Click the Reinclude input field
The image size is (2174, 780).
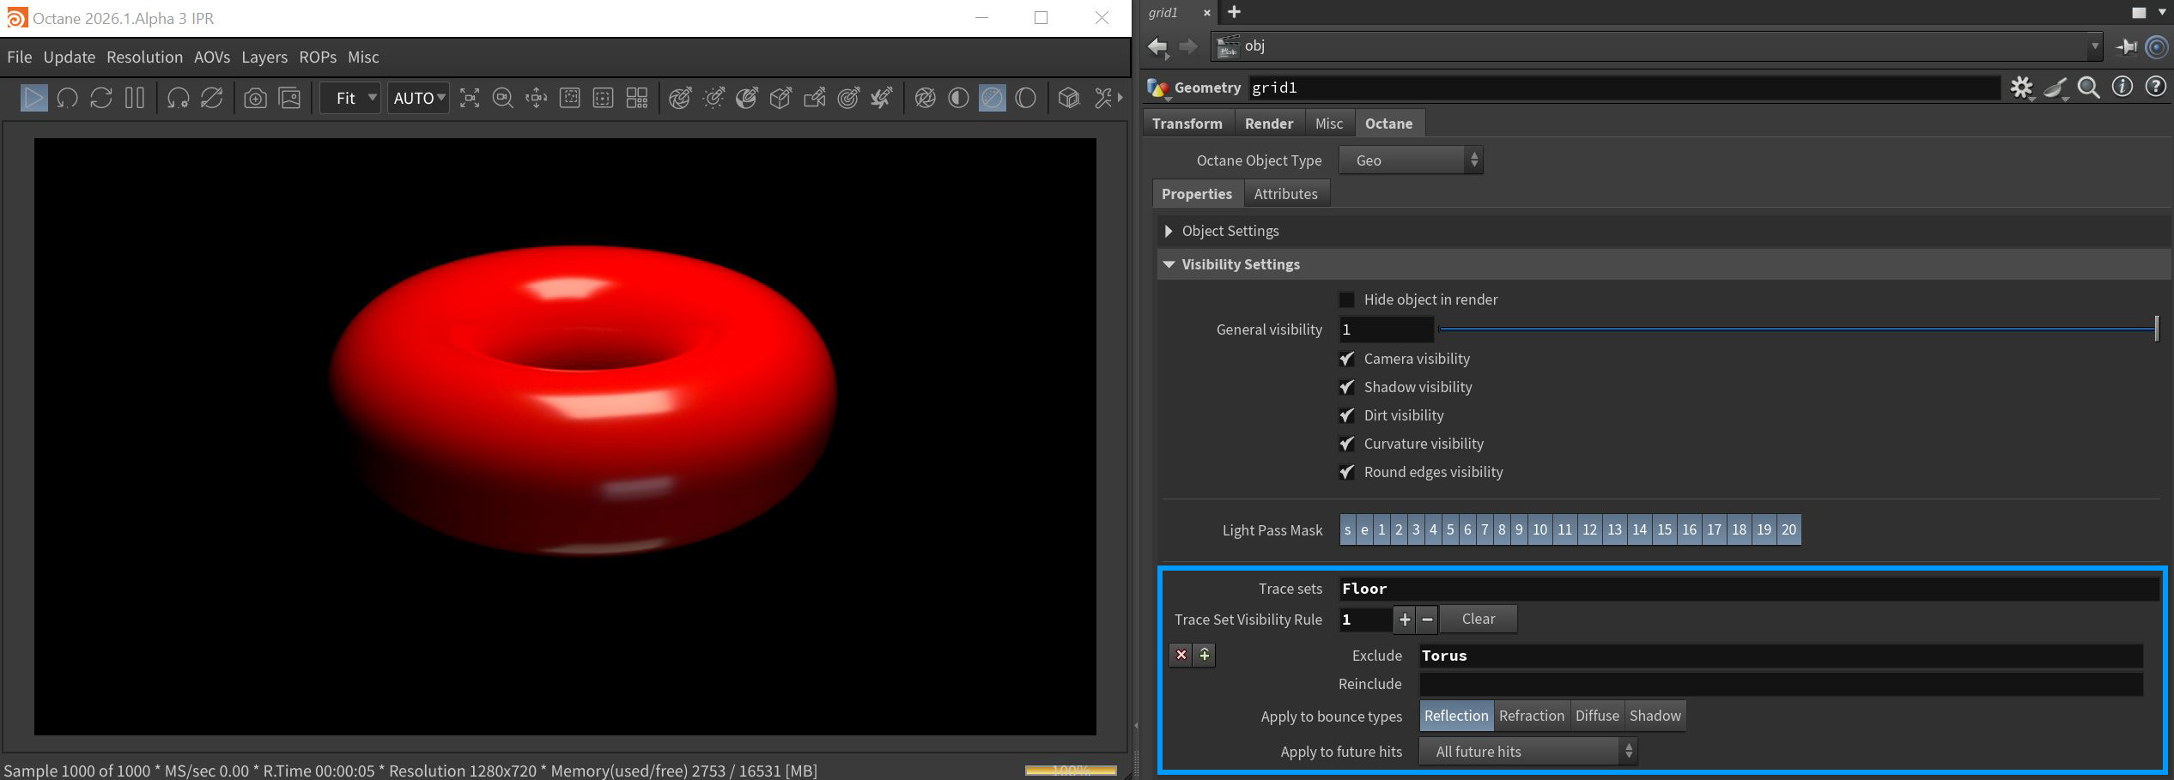pos(1781,684)
